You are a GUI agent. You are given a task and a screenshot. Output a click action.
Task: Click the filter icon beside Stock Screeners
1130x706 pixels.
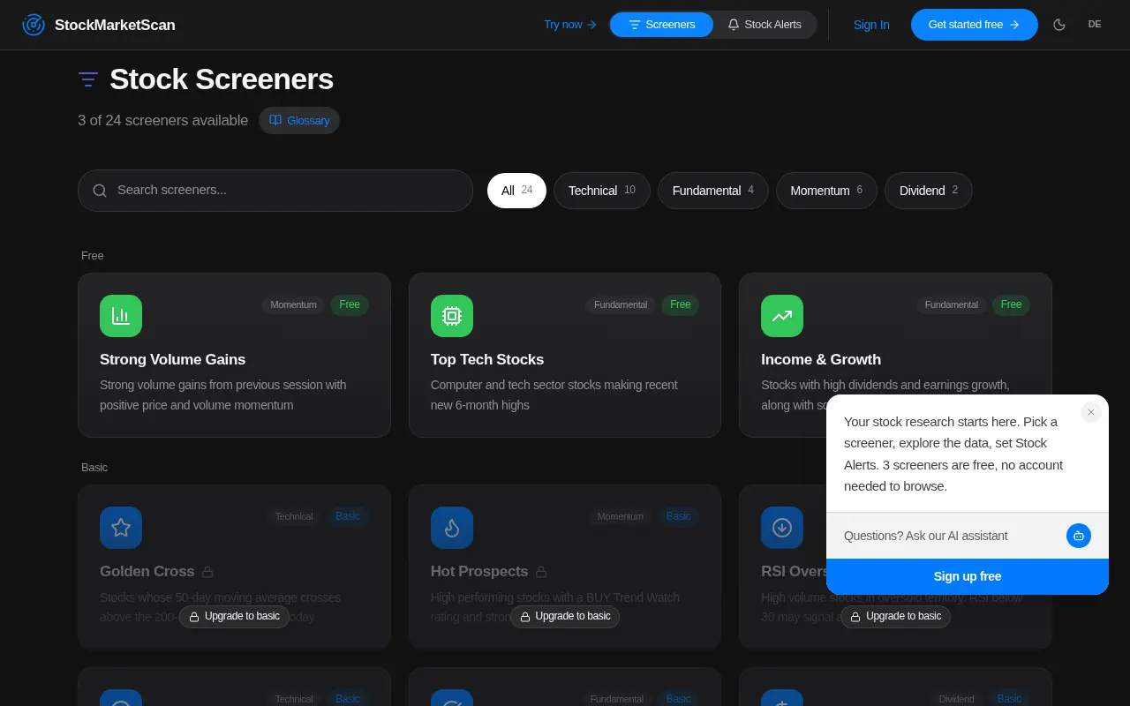[x=88, y=79]
